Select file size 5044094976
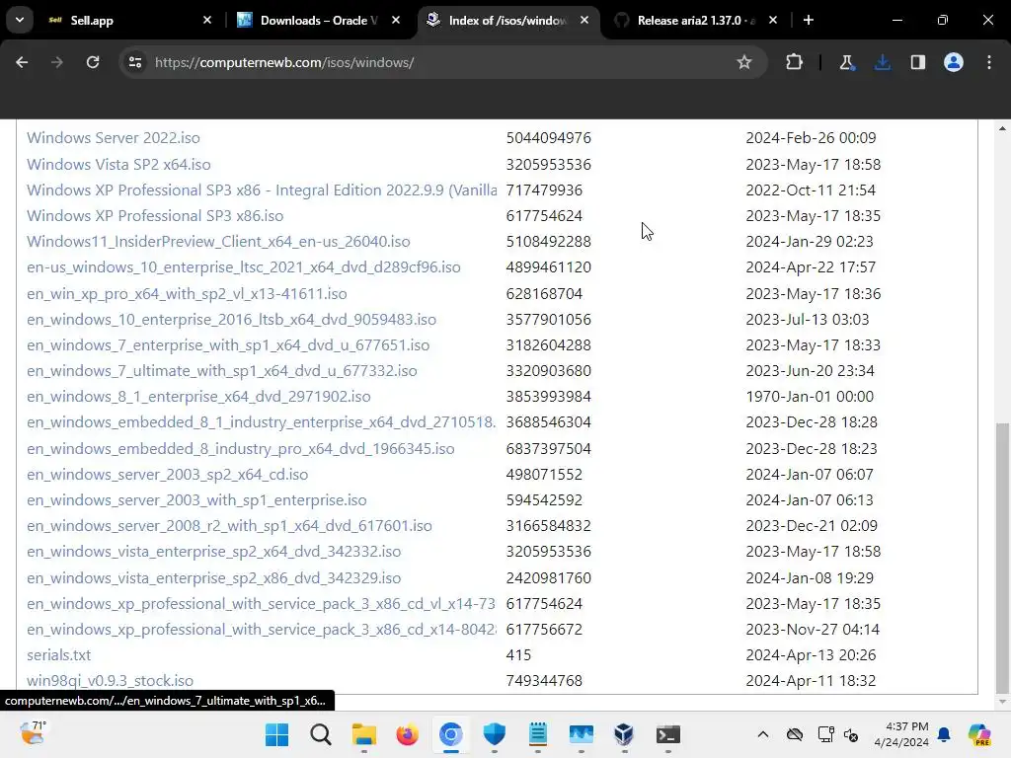This screenshot has height=758, width=1011. pyautogui.click(x=549, y=138)
